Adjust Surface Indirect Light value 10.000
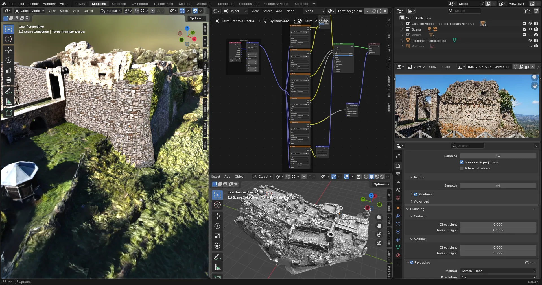The height and width of the screenshot is (285, 542). point(498,230)
